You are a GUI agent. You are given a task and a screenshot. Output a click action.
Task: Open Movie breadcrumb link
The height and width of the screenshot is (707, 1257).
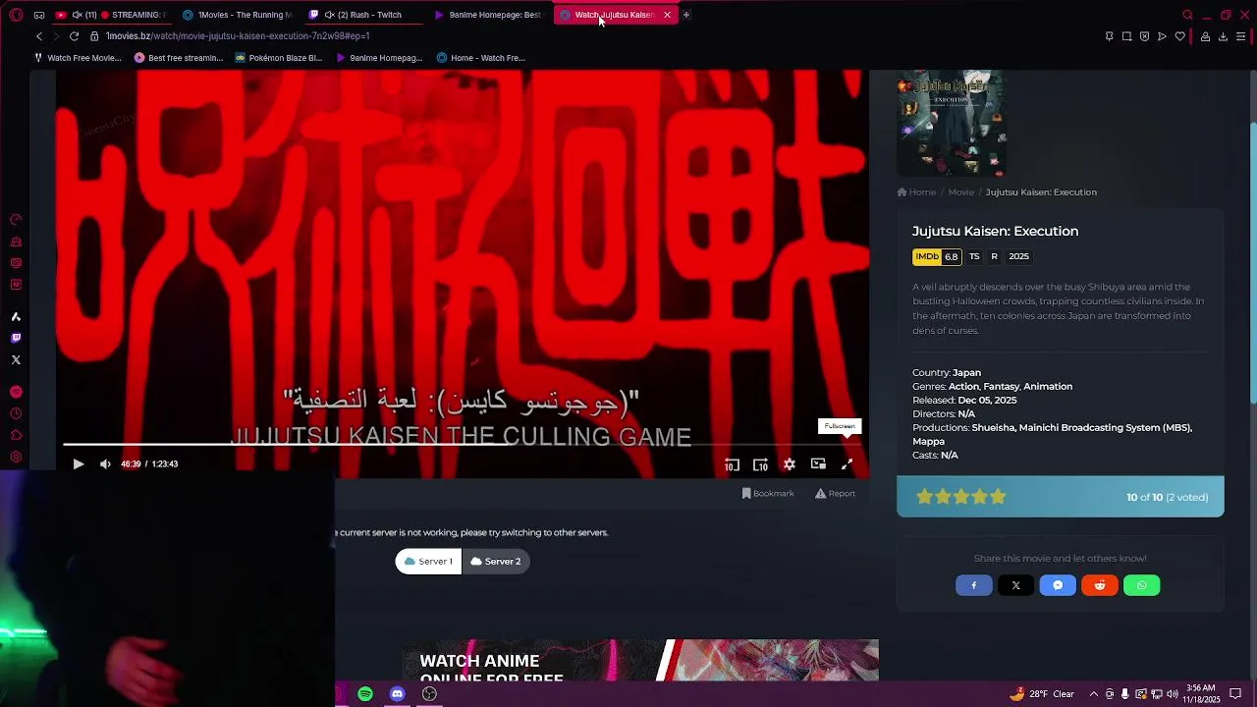pos(960,192)
